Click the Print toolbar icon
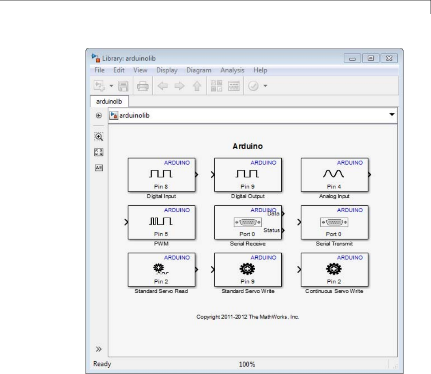 point(143,86)
